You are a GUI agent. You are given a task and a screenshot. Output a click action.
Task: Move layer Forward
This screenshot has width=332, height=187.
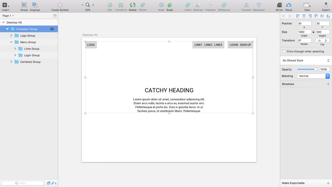[x=246, y=5]
